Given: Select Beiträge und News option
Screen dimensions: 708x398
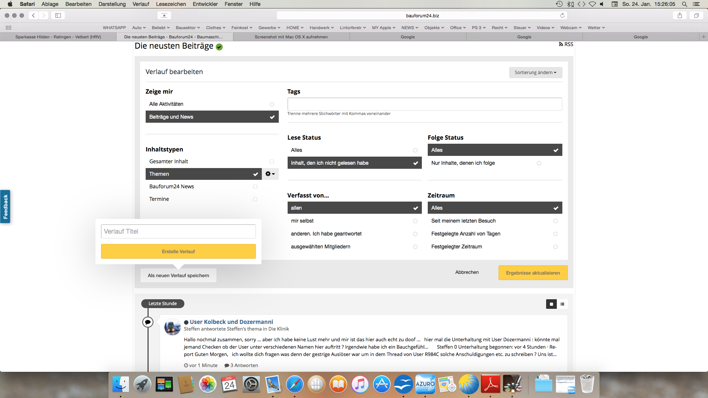Looking at the screenshot, I should point(212,117).
